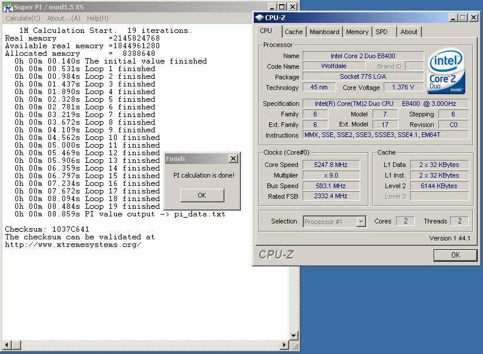483x354 pixels.
Task: Click the 'Real memory =2145824768' line
Action: click(82, 38)
